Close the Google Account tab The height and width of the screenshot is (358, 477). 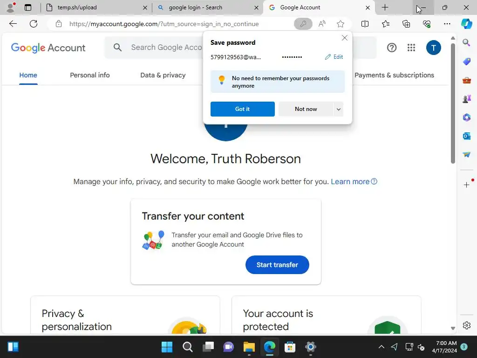click(368, 7)
